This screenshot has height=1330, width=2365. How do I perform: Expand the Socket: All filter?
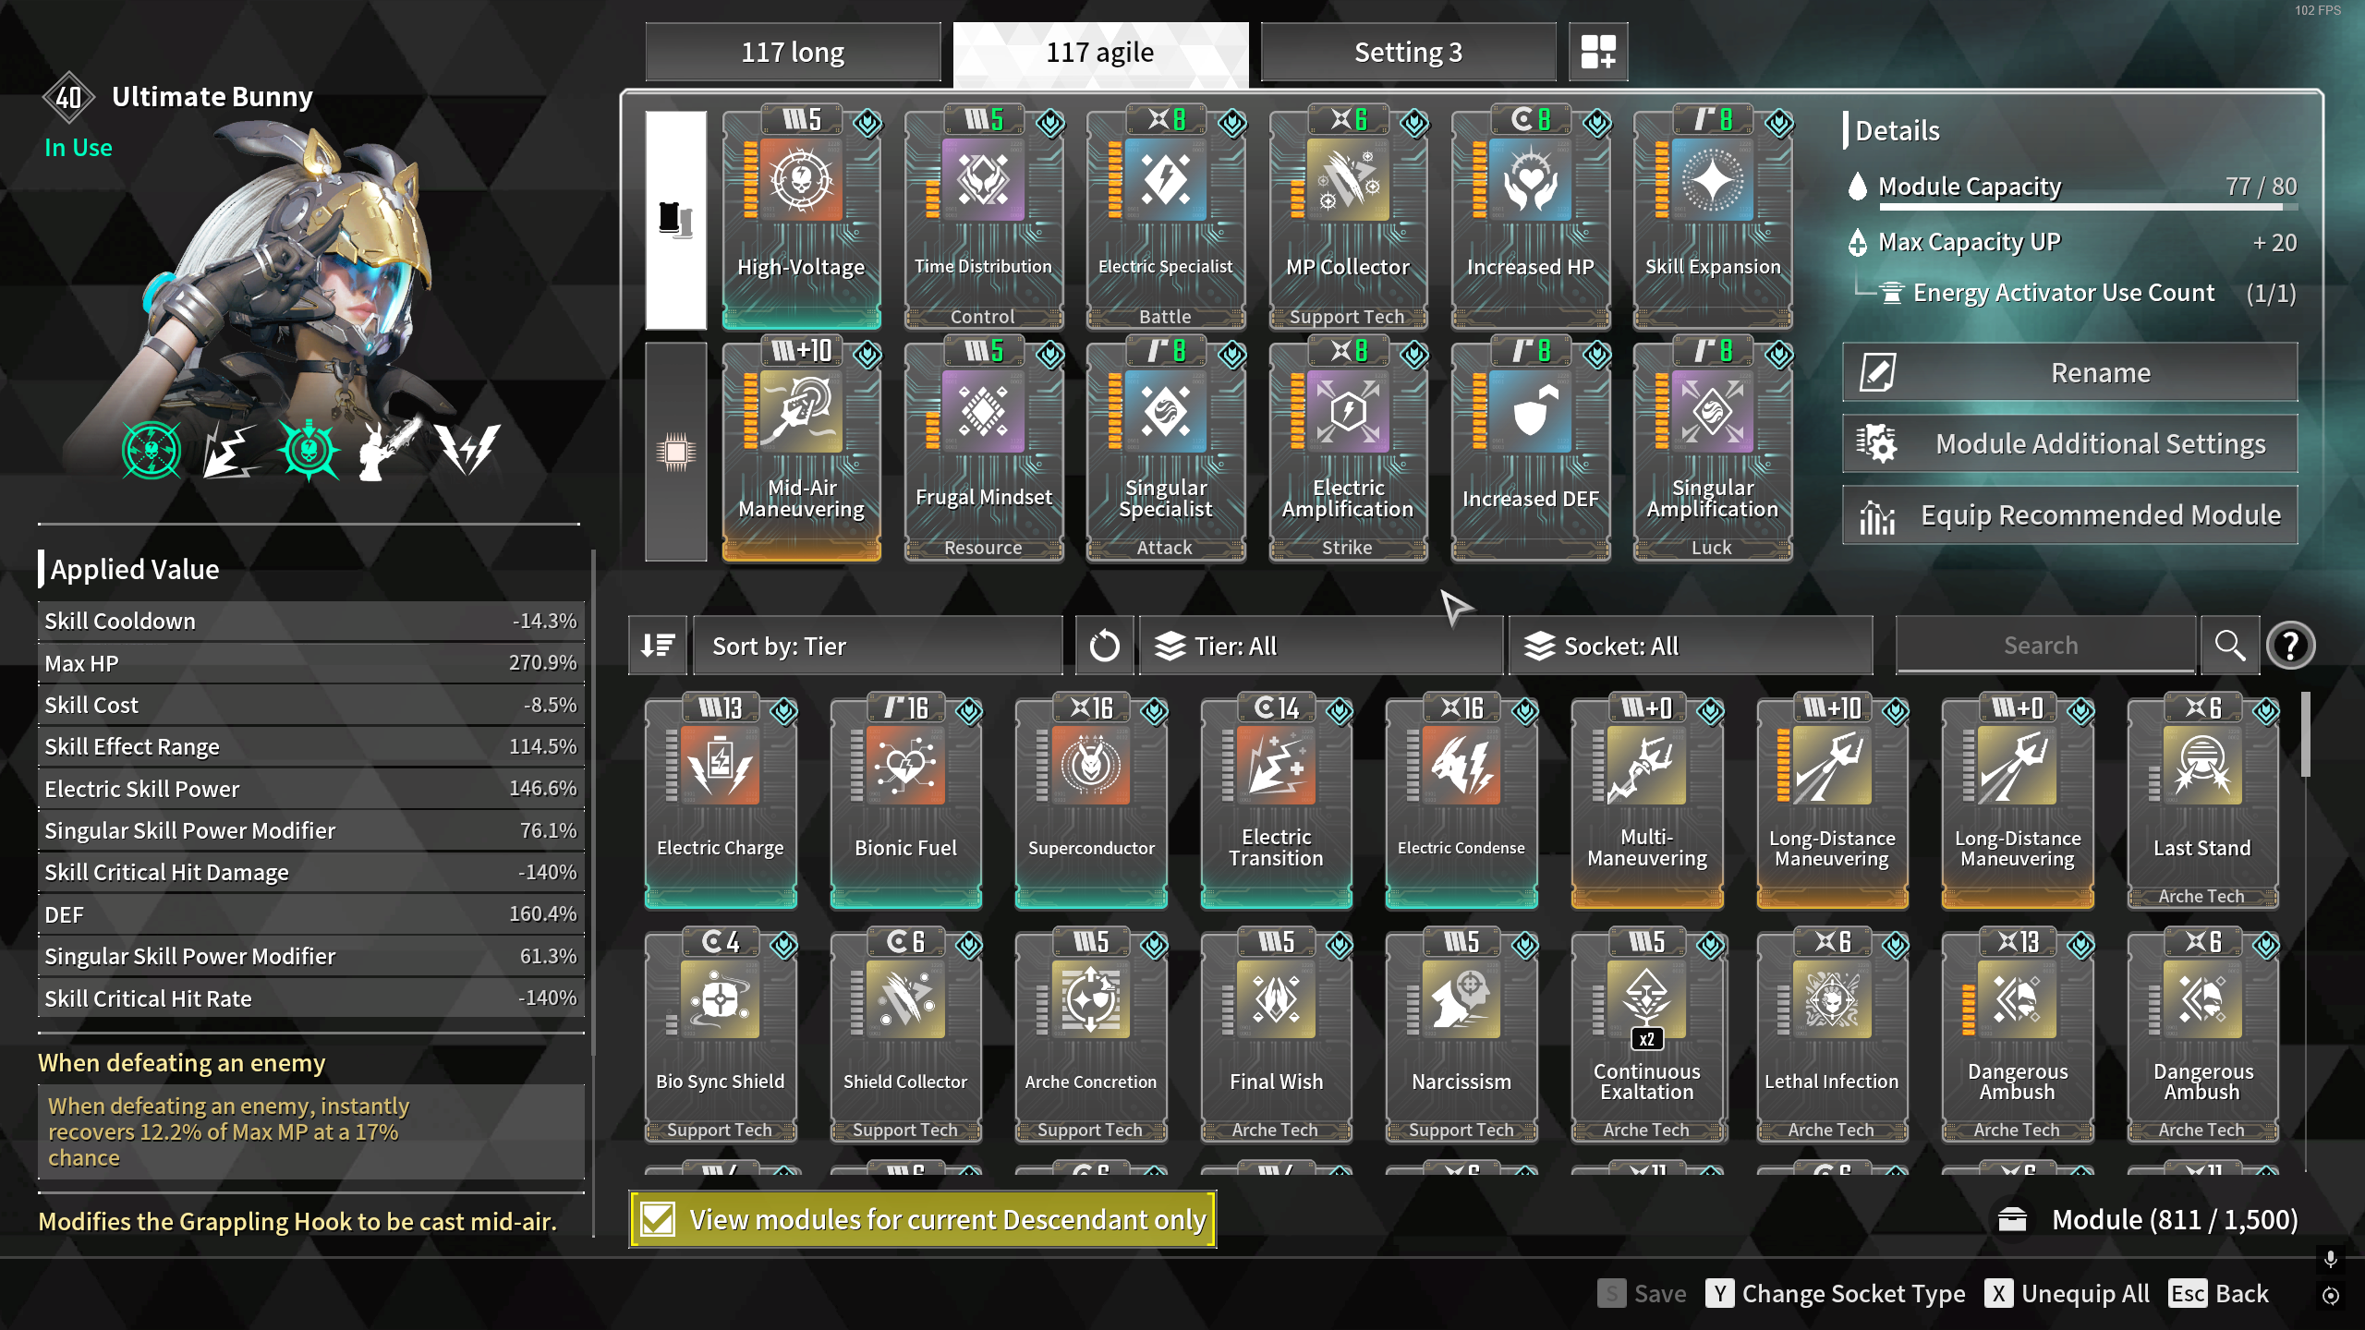(x=1690, y=646)
